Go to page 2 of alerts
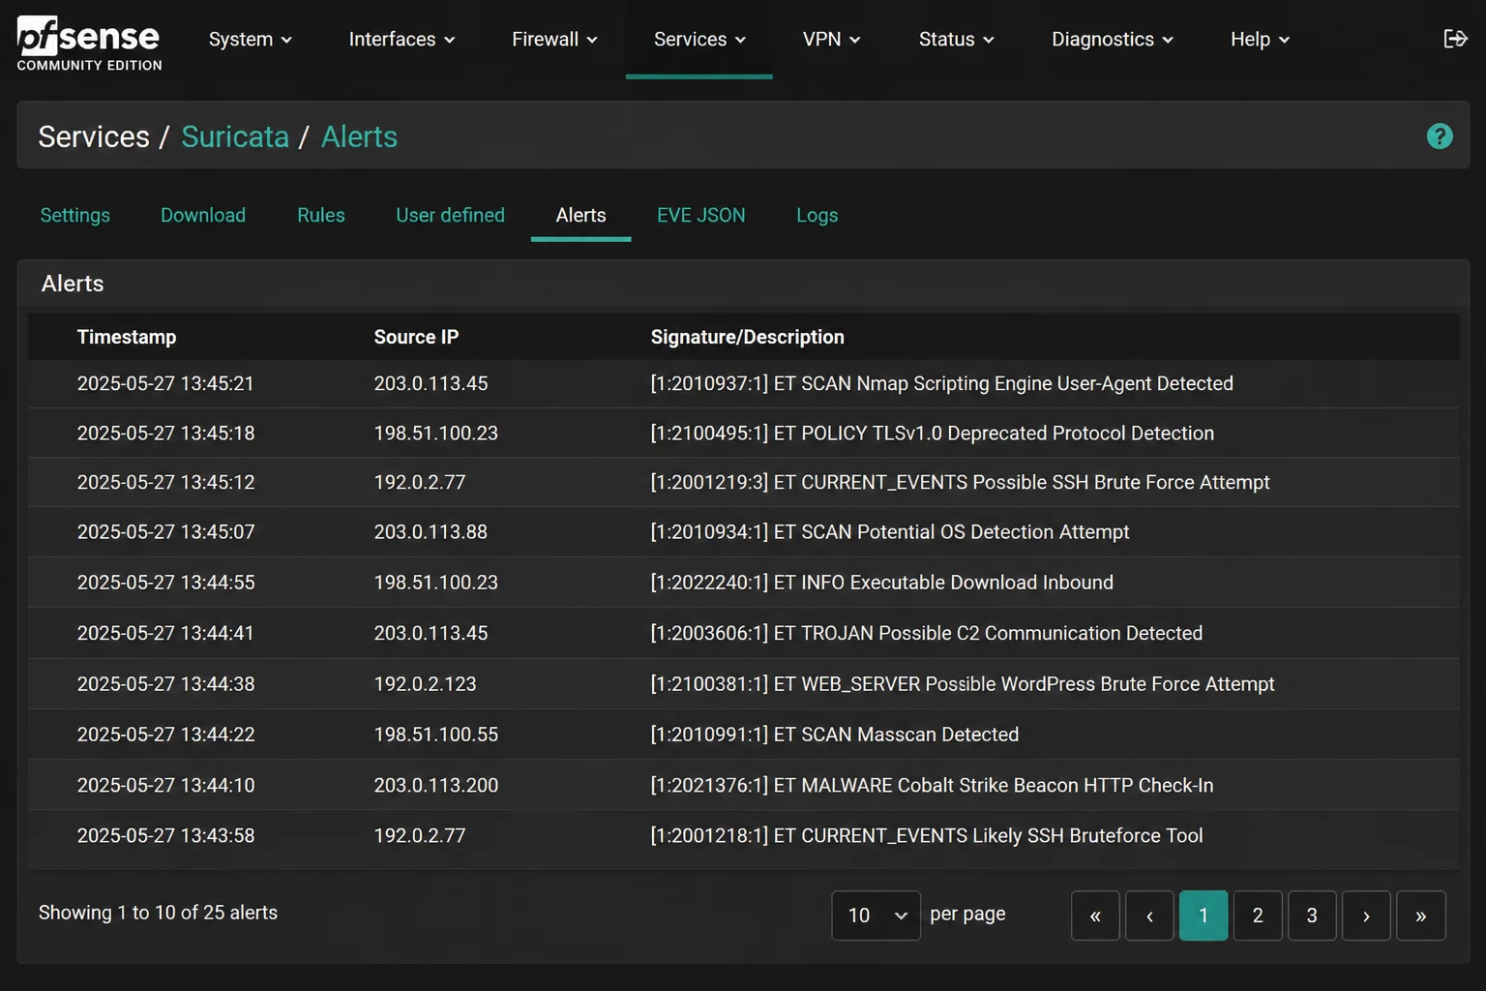1486x991 pixels. 1258,916
